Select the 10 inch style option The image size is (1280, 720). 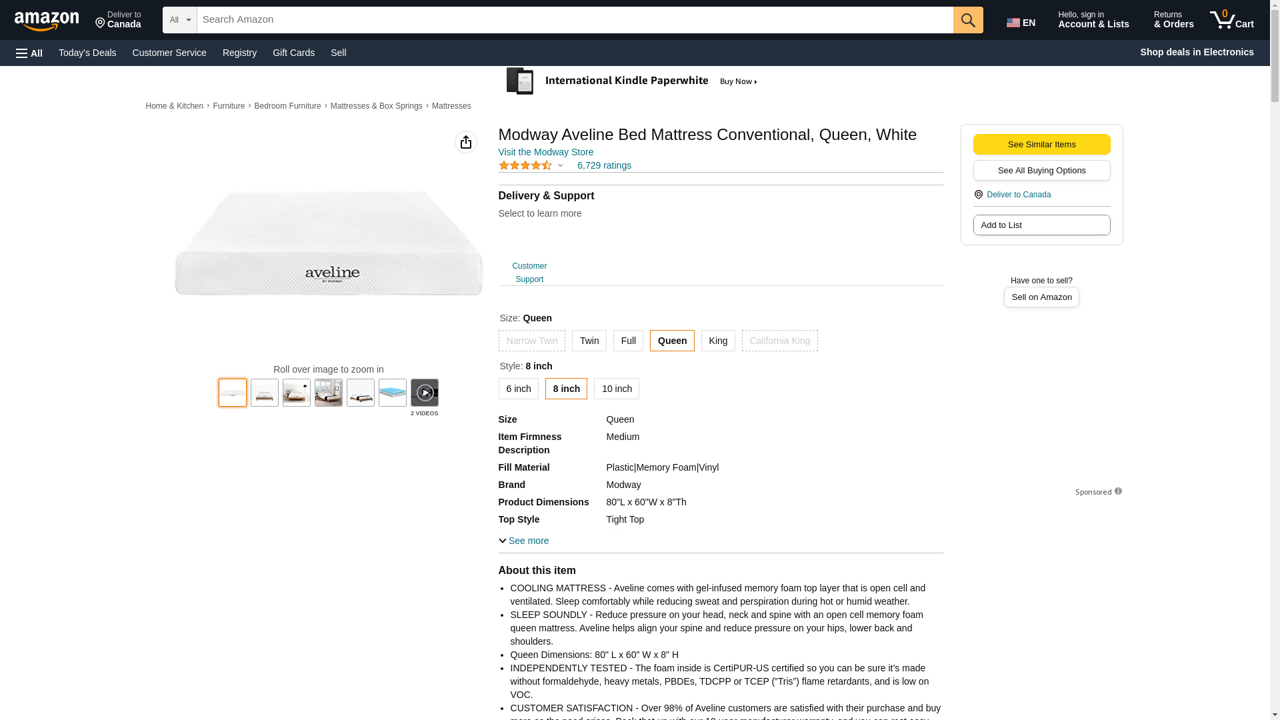click(616, 389)
